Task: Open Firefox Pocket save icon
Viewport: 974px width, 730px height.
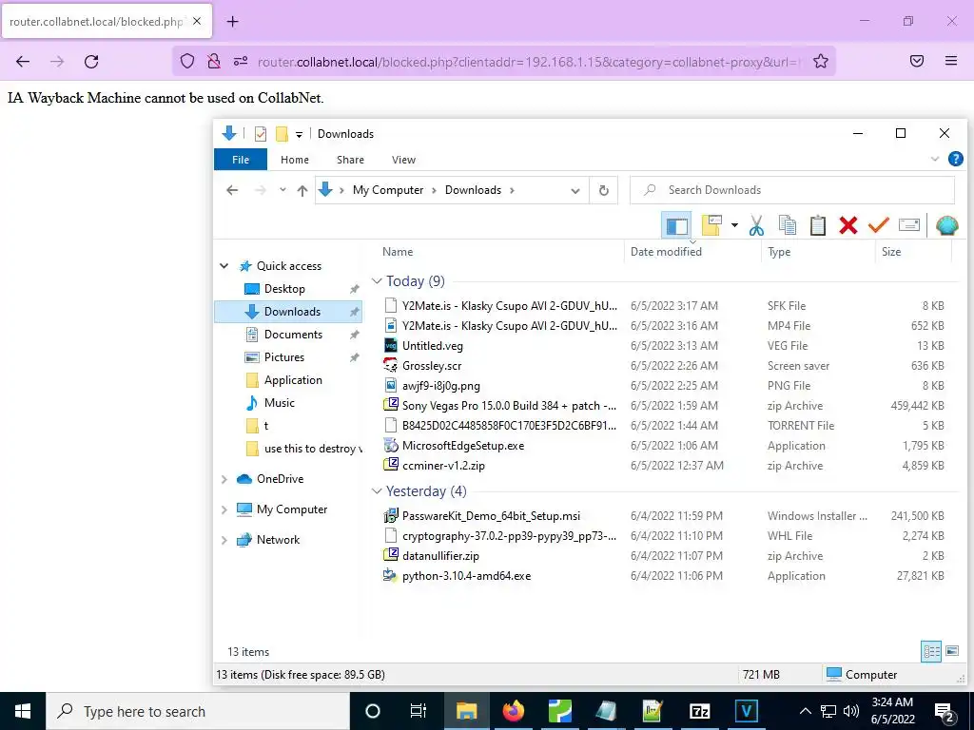Action: (x=917, y=61)
